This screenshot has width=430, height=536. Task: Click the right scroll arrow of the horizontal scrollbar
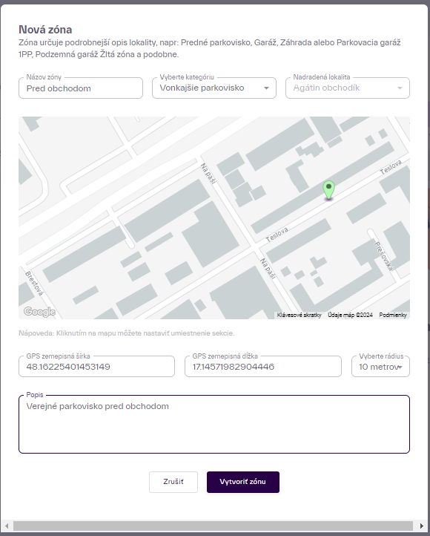click(x=421, y=526)
